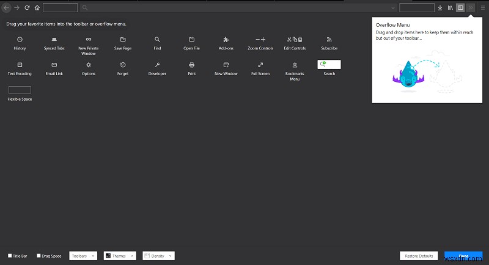Select the Synced Tabs icon
The image size is (489, 265).
click(x=54, y=39)
